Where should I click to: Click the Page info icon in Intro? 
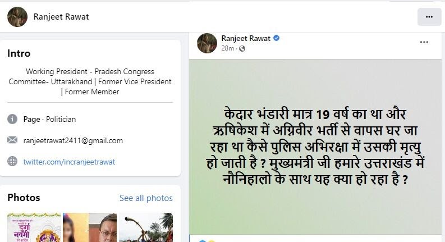pos(12,119)
